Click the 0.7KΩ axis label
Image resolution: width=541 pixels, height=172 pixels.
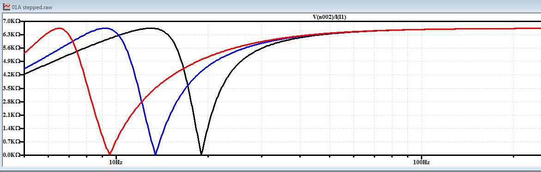[x=11, y=142]
